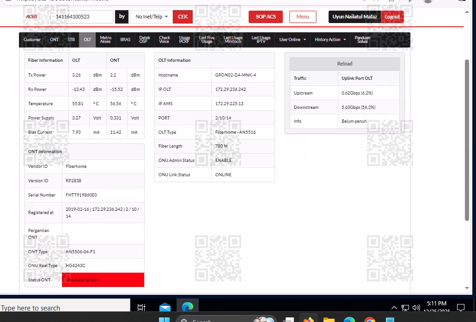
Task: Click OLT Temperature value 55.81
Action: (x=78, y=104)
